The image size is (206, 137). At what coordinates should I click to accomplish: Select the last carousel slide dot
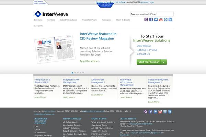pyautogui.click(x=83, y=73)
